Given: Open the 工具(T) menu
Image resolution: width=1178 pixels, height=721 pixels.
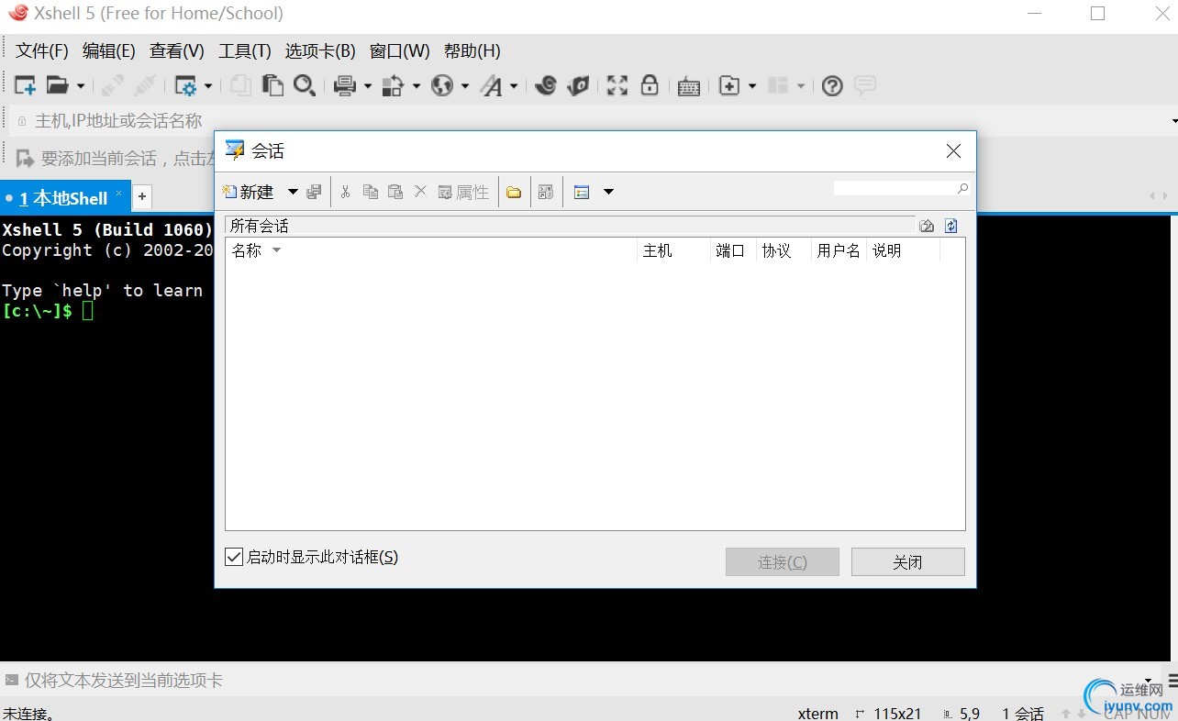Looking at the screenshot, I should point(245,51).
